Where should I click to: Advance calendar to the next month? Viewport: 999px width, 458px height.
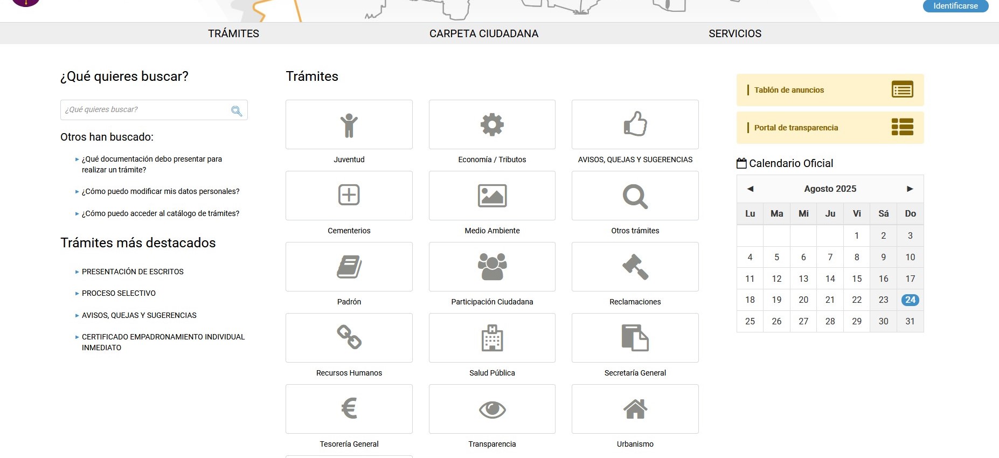[x=910, y=189]
